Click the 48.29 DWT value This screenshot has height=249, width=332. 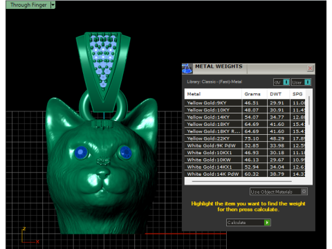[277, 138]
